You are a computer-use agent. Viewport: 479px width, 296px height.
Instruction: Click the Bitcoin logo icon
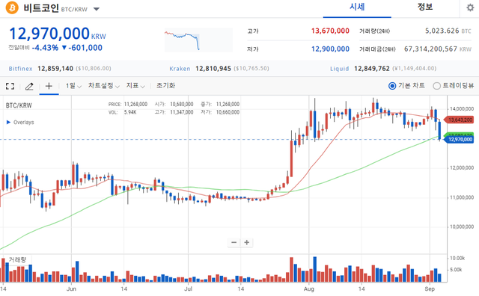click(12, 7)
